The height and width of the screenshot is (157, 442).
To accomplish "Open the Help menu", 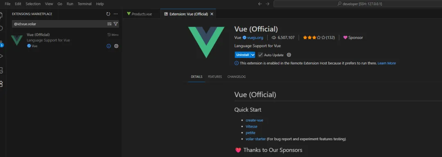I will [100, 4].
